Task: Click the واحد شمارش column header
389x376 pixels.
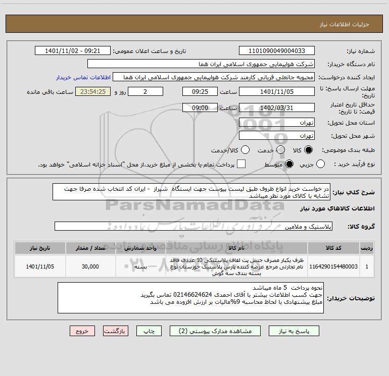Action: pos(140,248)
